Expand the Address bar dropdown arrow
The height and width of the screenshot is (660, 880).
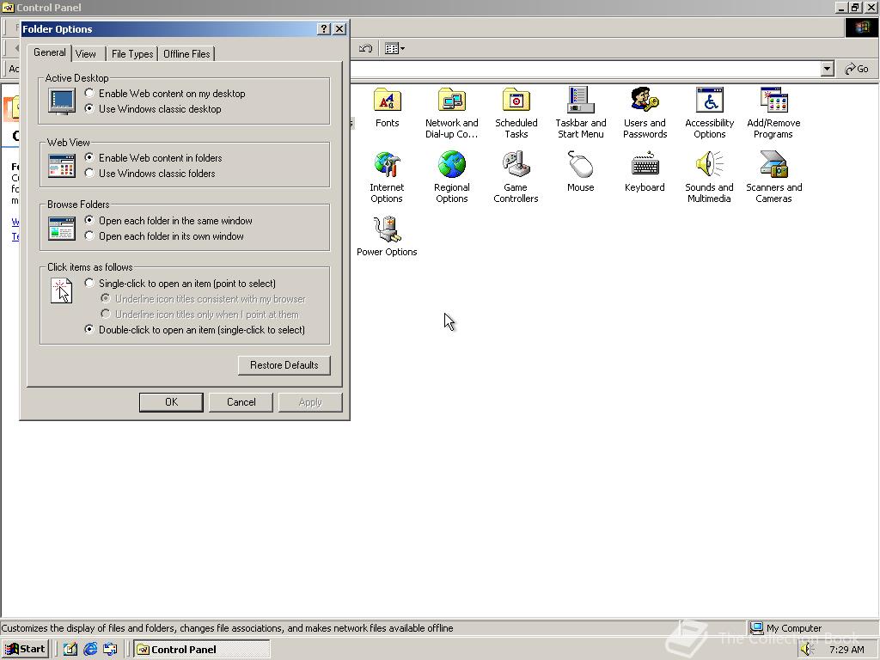click(x=827, y=69)
